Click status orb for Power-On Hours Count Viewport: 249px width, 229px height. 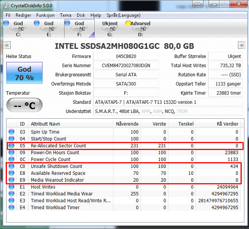11,152
